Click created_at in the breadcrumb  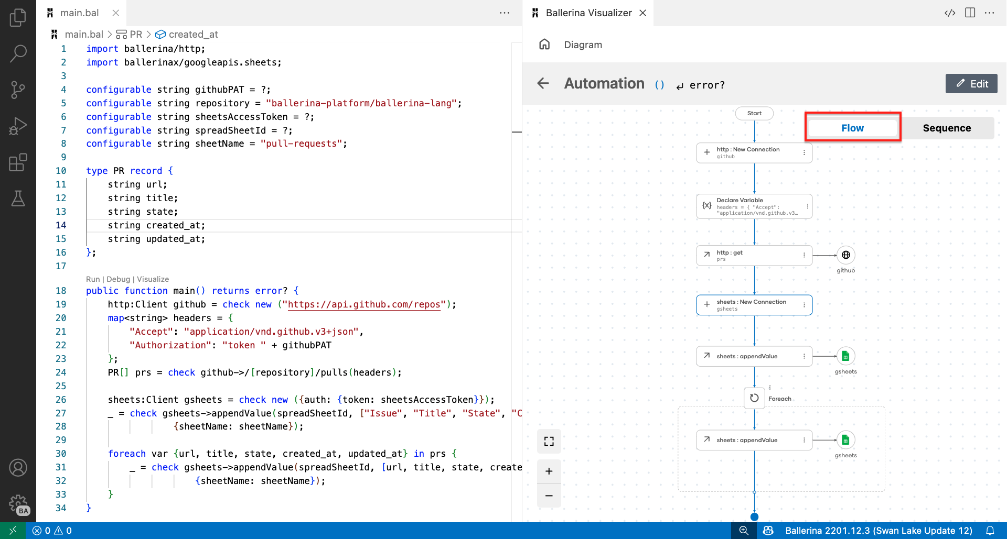pos(193,34)
